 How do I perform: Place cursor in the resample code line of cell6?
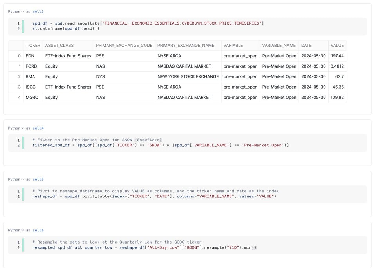click(x=145, y=247)
